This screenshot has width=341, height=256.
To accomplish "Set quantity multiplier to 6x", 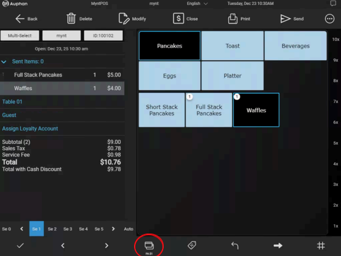I will 336,122.
